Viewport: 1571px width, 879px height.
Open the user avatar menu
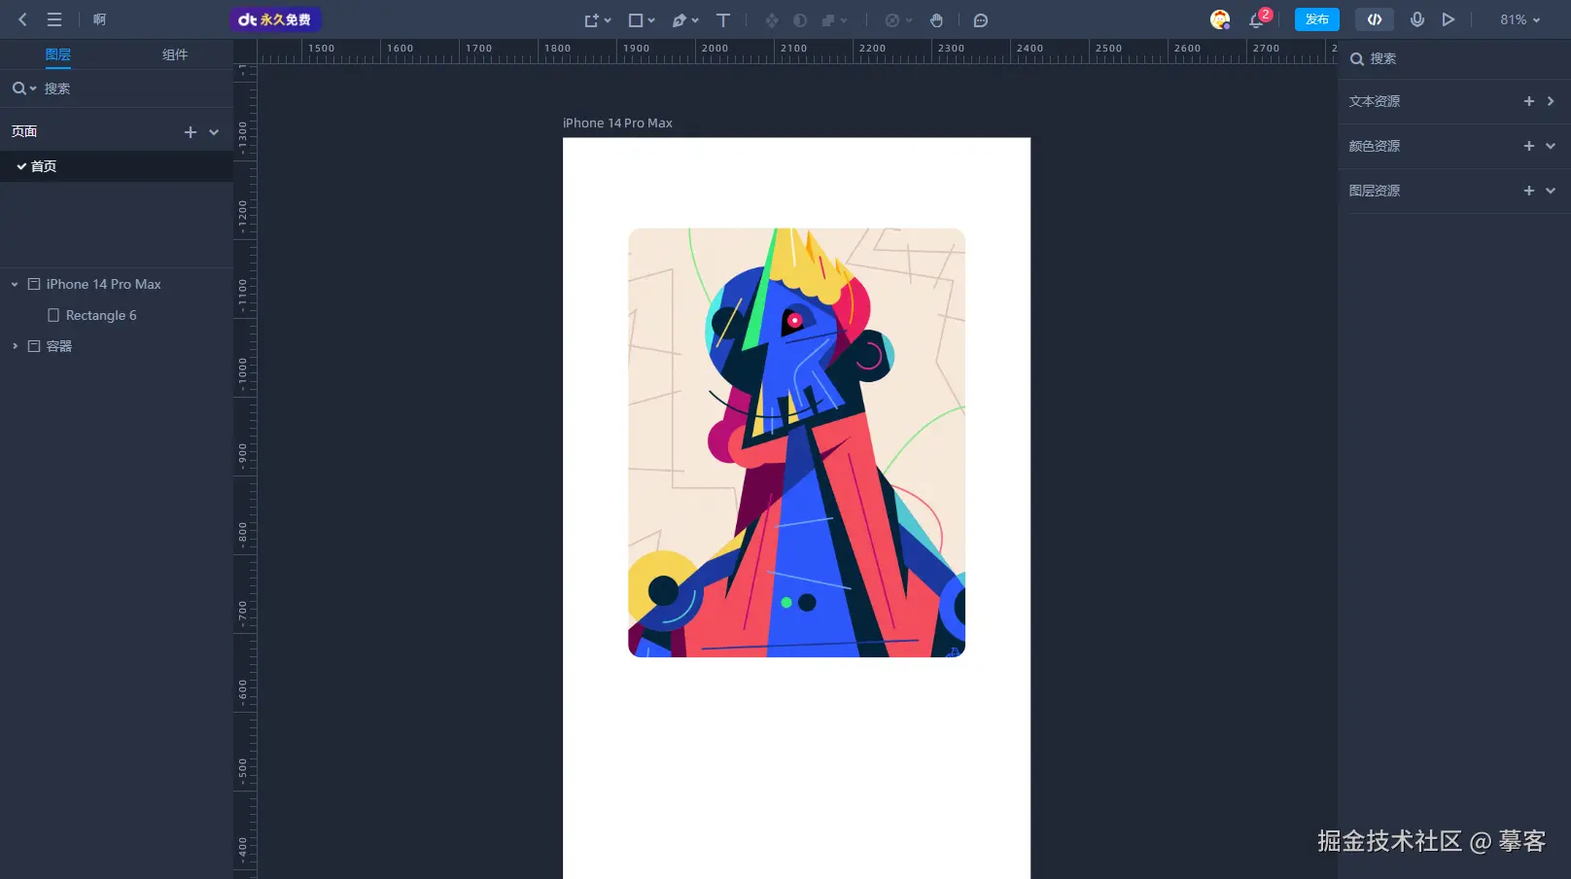pyautogui.click(x=1219, y=19)
